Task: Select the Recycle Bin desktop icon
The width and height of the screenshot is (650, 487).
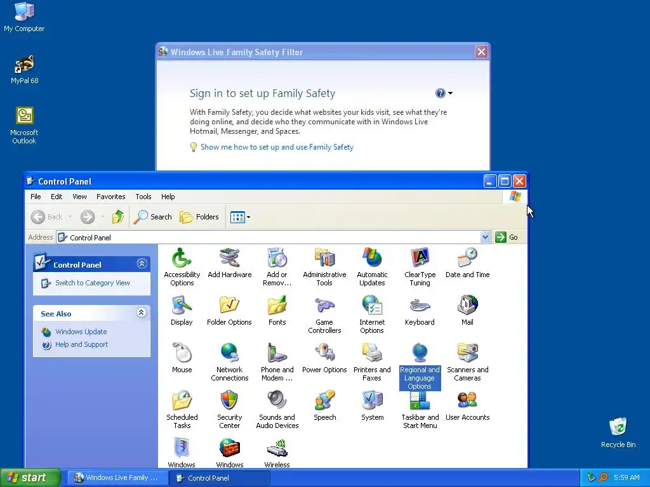Action: coord(618,432)
